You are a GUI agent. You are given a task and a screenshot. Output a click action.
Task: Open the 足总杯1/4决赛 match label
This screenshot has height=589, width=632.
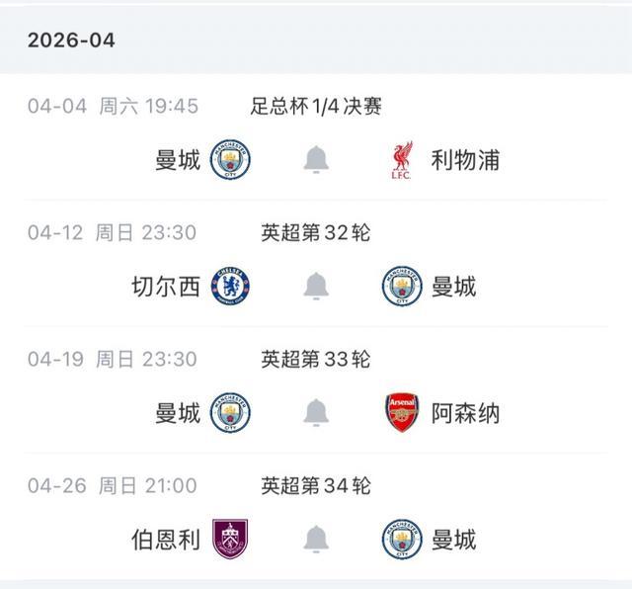316,106
